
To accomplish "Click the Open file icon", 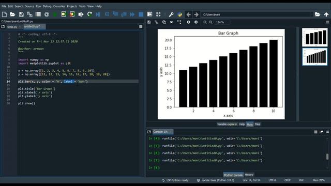I will (12, 14).
